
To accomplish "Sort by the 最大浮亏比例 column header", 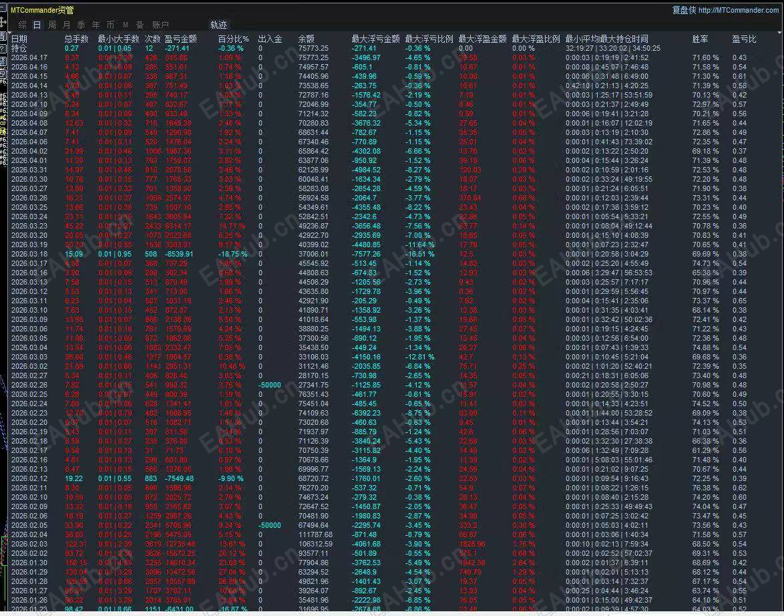I will 429,39.
